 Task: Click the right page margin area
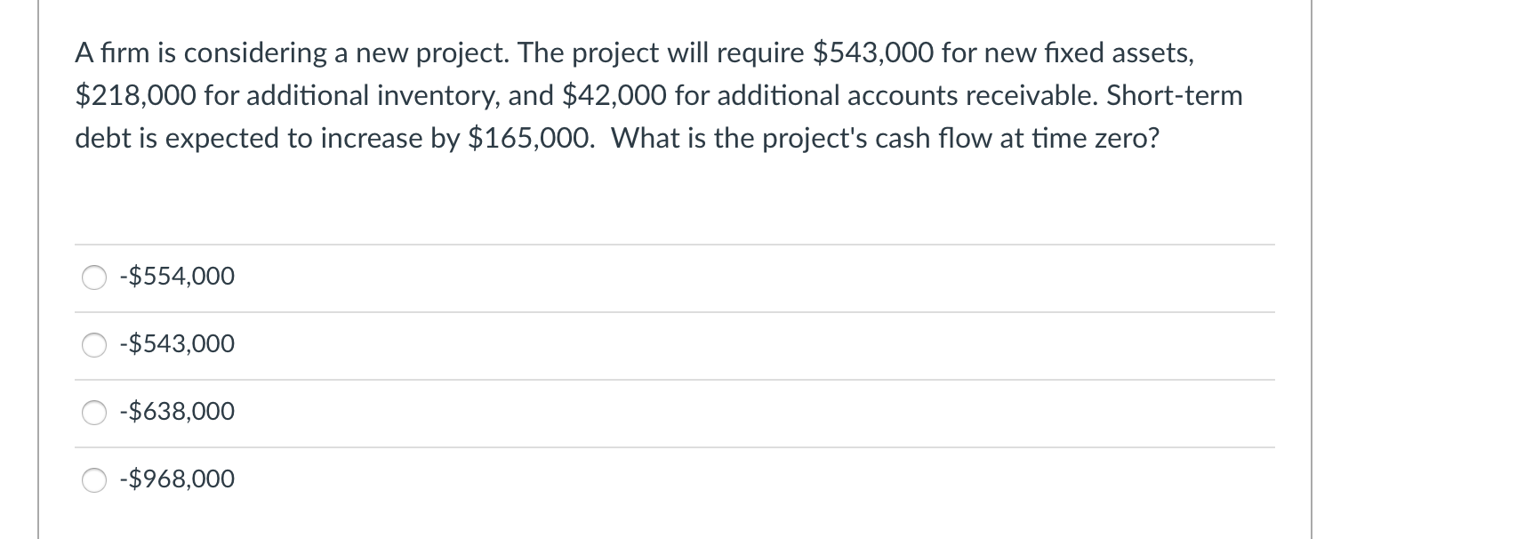(1414, 267)
